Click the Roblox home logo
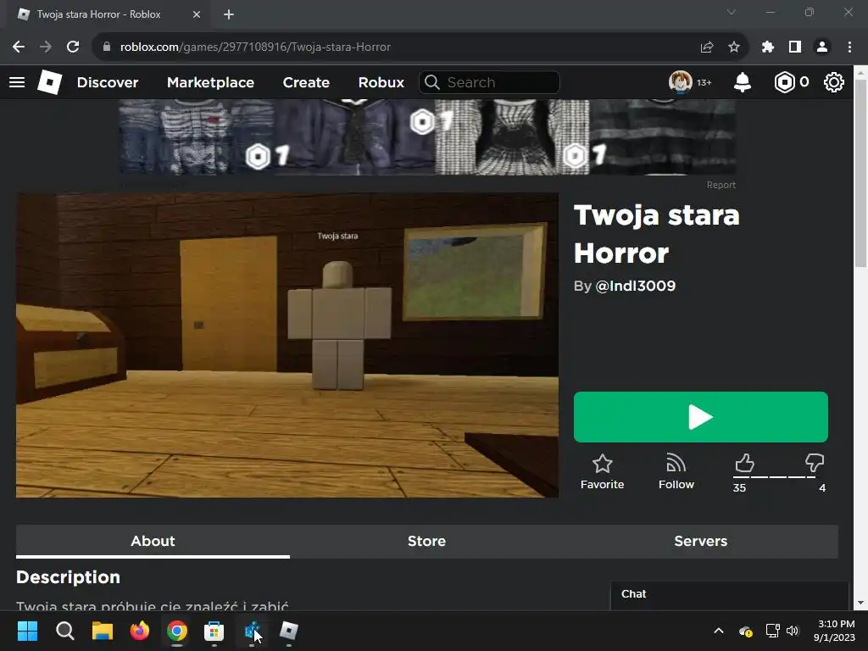This screenshot has width=868, height=651. (x=49, y=82)
